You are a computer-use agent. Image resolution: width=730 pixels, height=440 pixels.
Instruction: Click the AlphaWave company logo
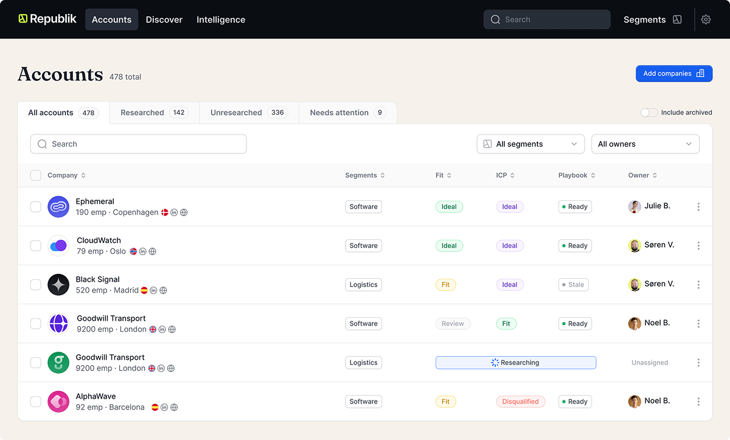point(58,402)
